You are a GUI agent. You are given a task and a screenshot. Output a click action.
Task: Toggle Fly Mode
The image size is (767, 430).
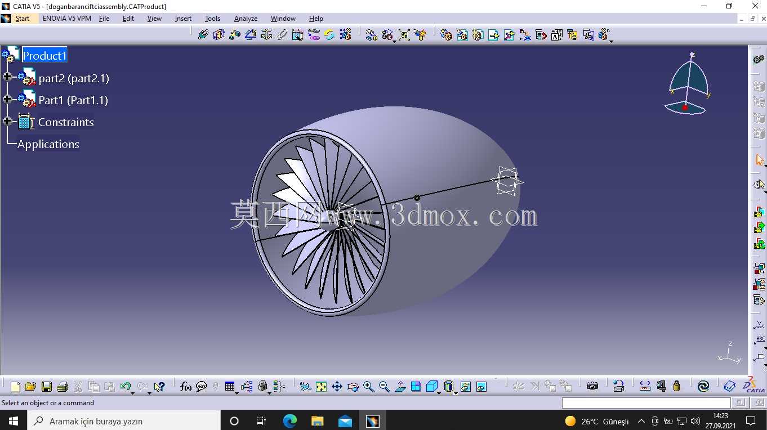click(305, 387)
